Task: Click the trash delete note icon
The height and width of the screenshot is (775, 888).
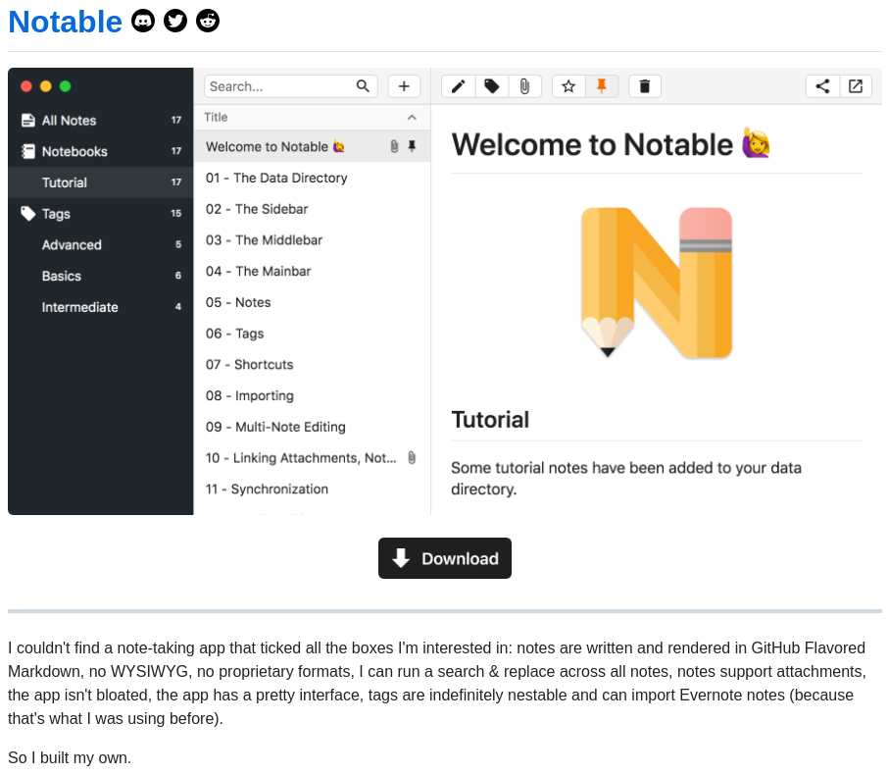Action: (x=644, y=86)
